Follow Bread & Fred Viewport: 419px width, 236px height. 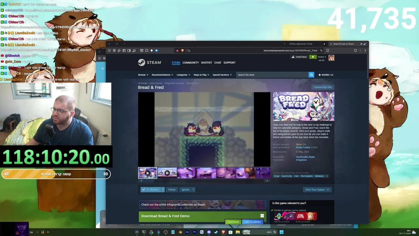[x=172, y=189]
